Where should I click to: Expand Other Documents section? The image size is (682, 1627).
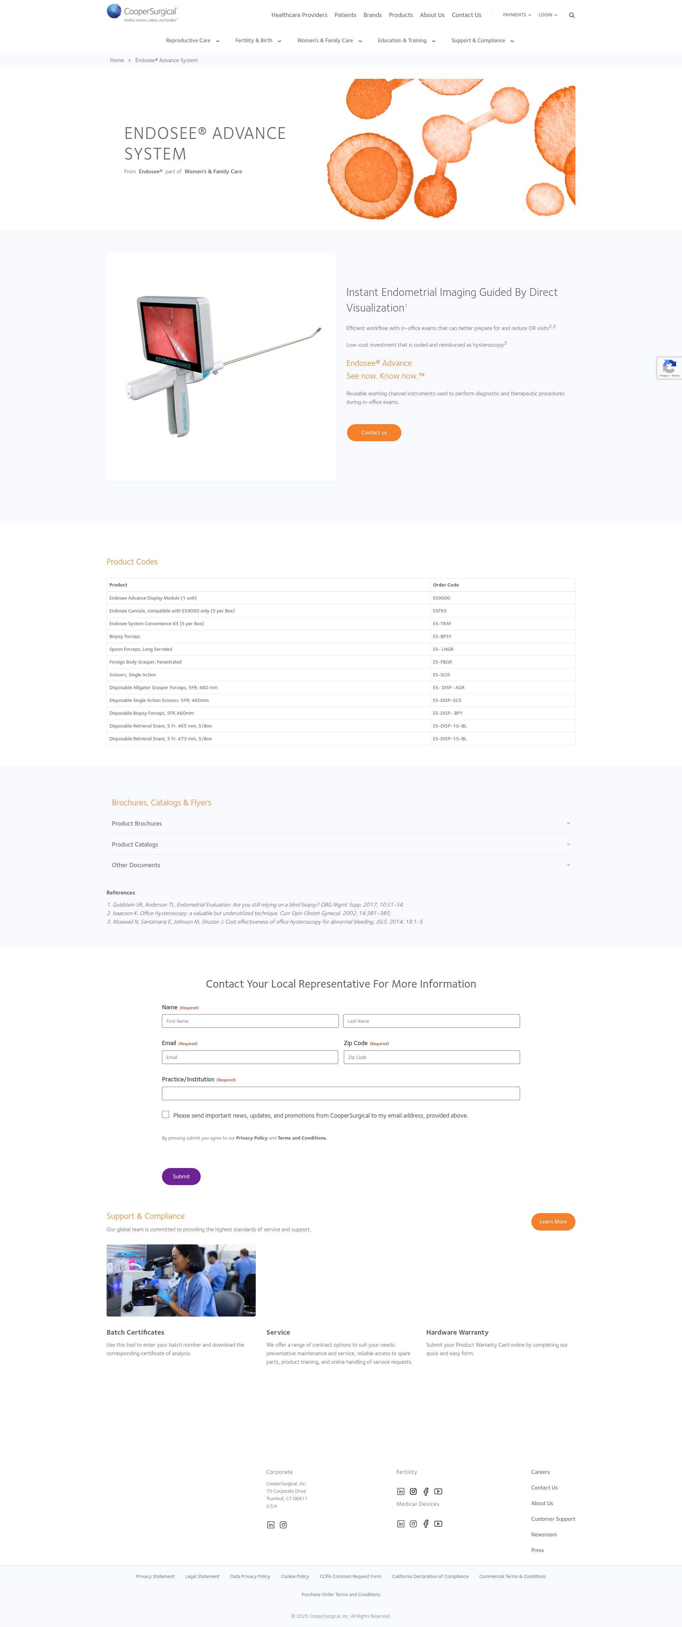tap(341, 865)
